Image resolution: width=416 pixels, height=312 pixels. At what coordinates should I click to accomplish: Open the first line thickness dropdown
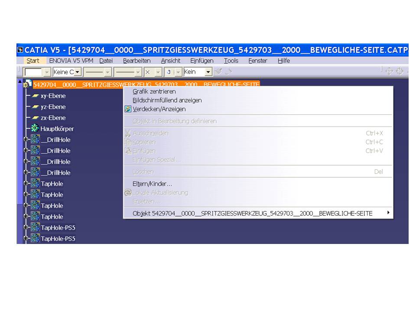pos(107,72)
